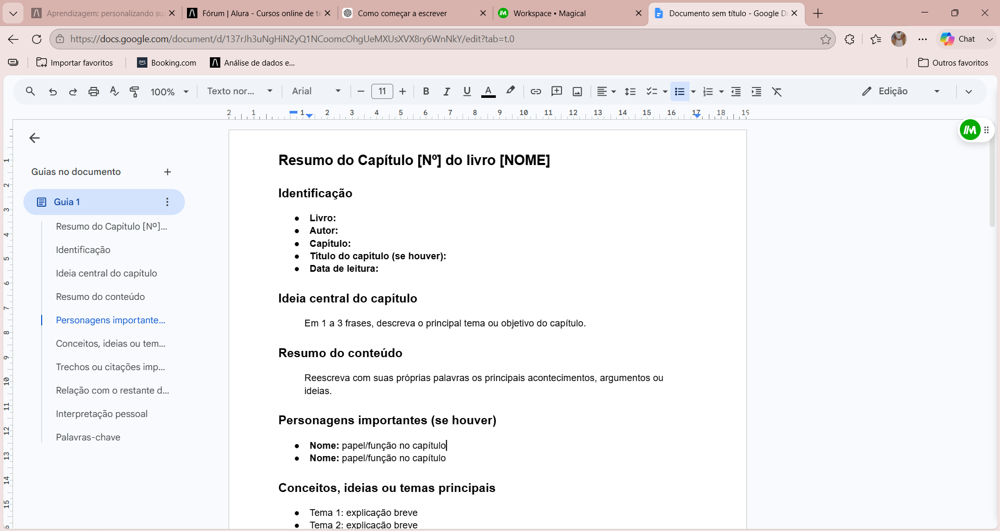Toggle bold formatting

[426, 92]
